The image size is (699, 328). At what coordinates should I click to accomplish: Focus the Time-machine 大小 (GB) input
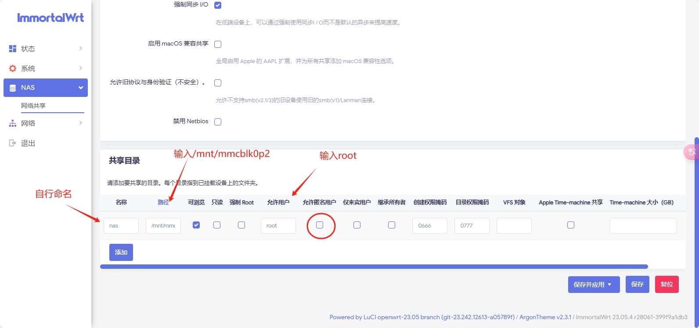pos(643,226)
